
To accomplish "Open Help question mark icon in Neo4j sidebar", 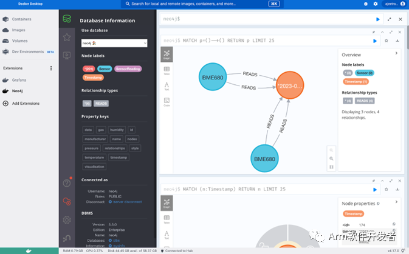I will (67, 183).
